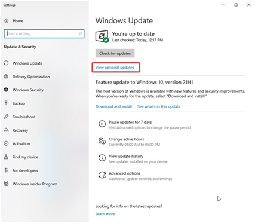Click the Backup upload arrow icon
This screenshot has height=223, width=255.
tap(6, 103)
